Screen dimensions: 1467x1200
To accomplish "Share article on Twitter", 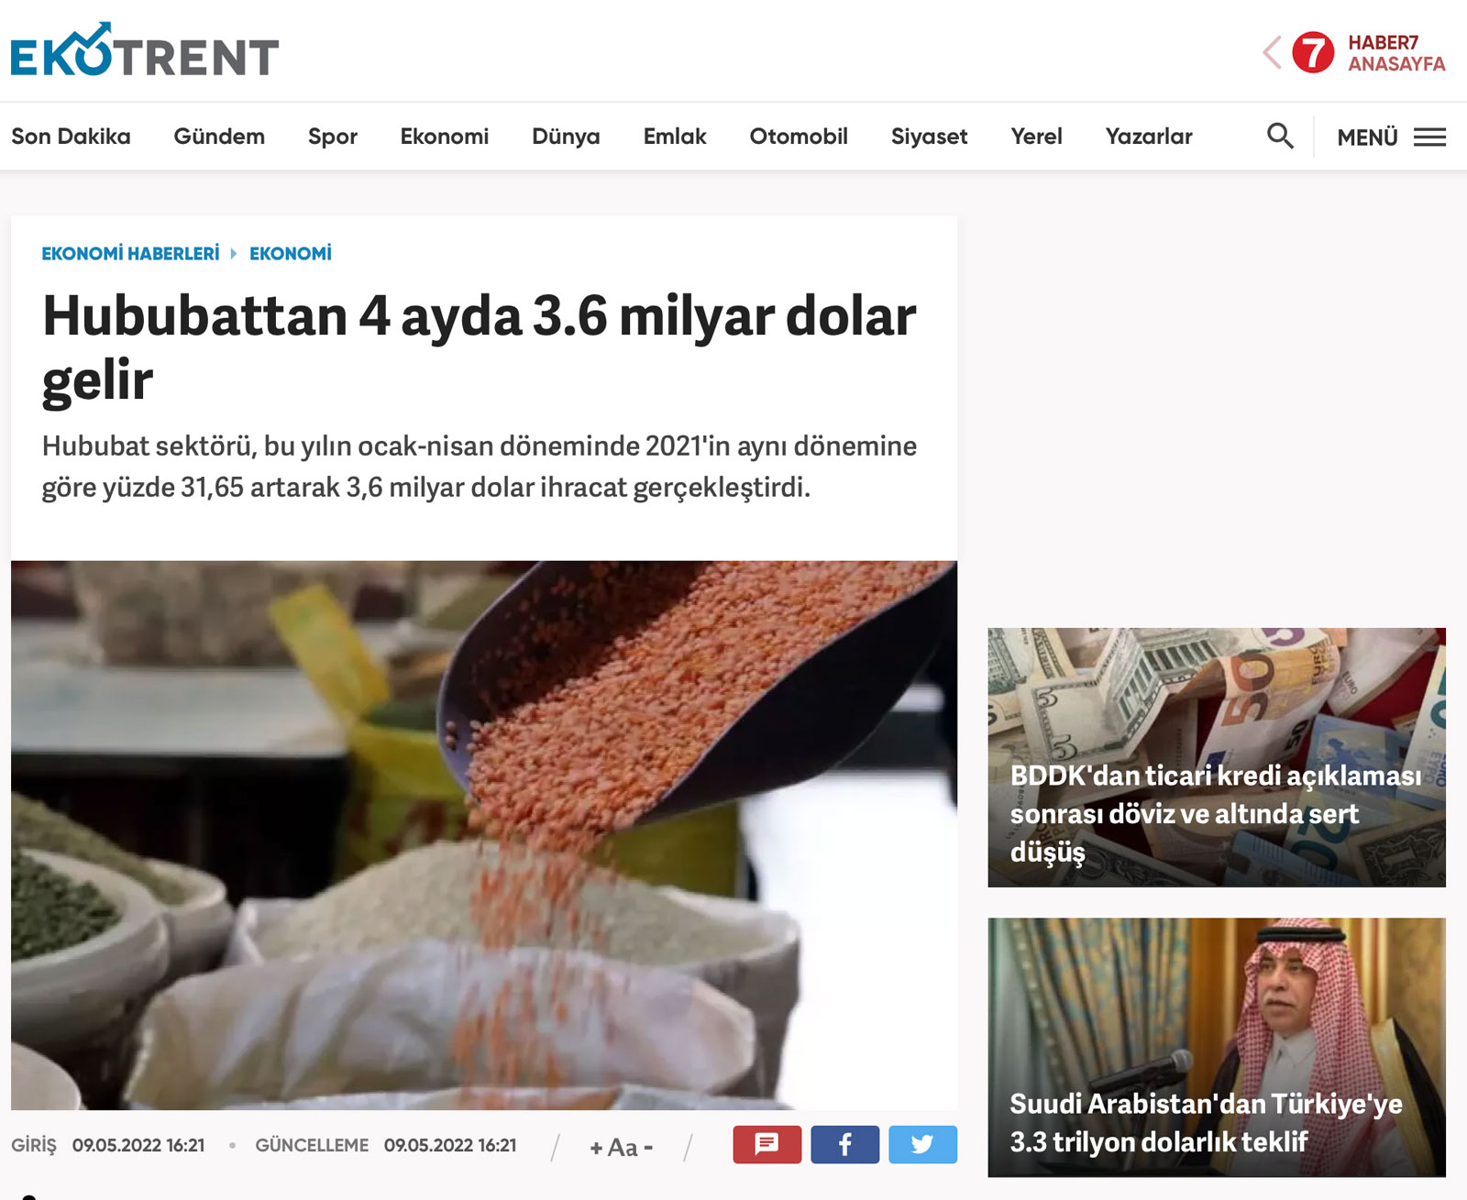I will click(922, 1144).
